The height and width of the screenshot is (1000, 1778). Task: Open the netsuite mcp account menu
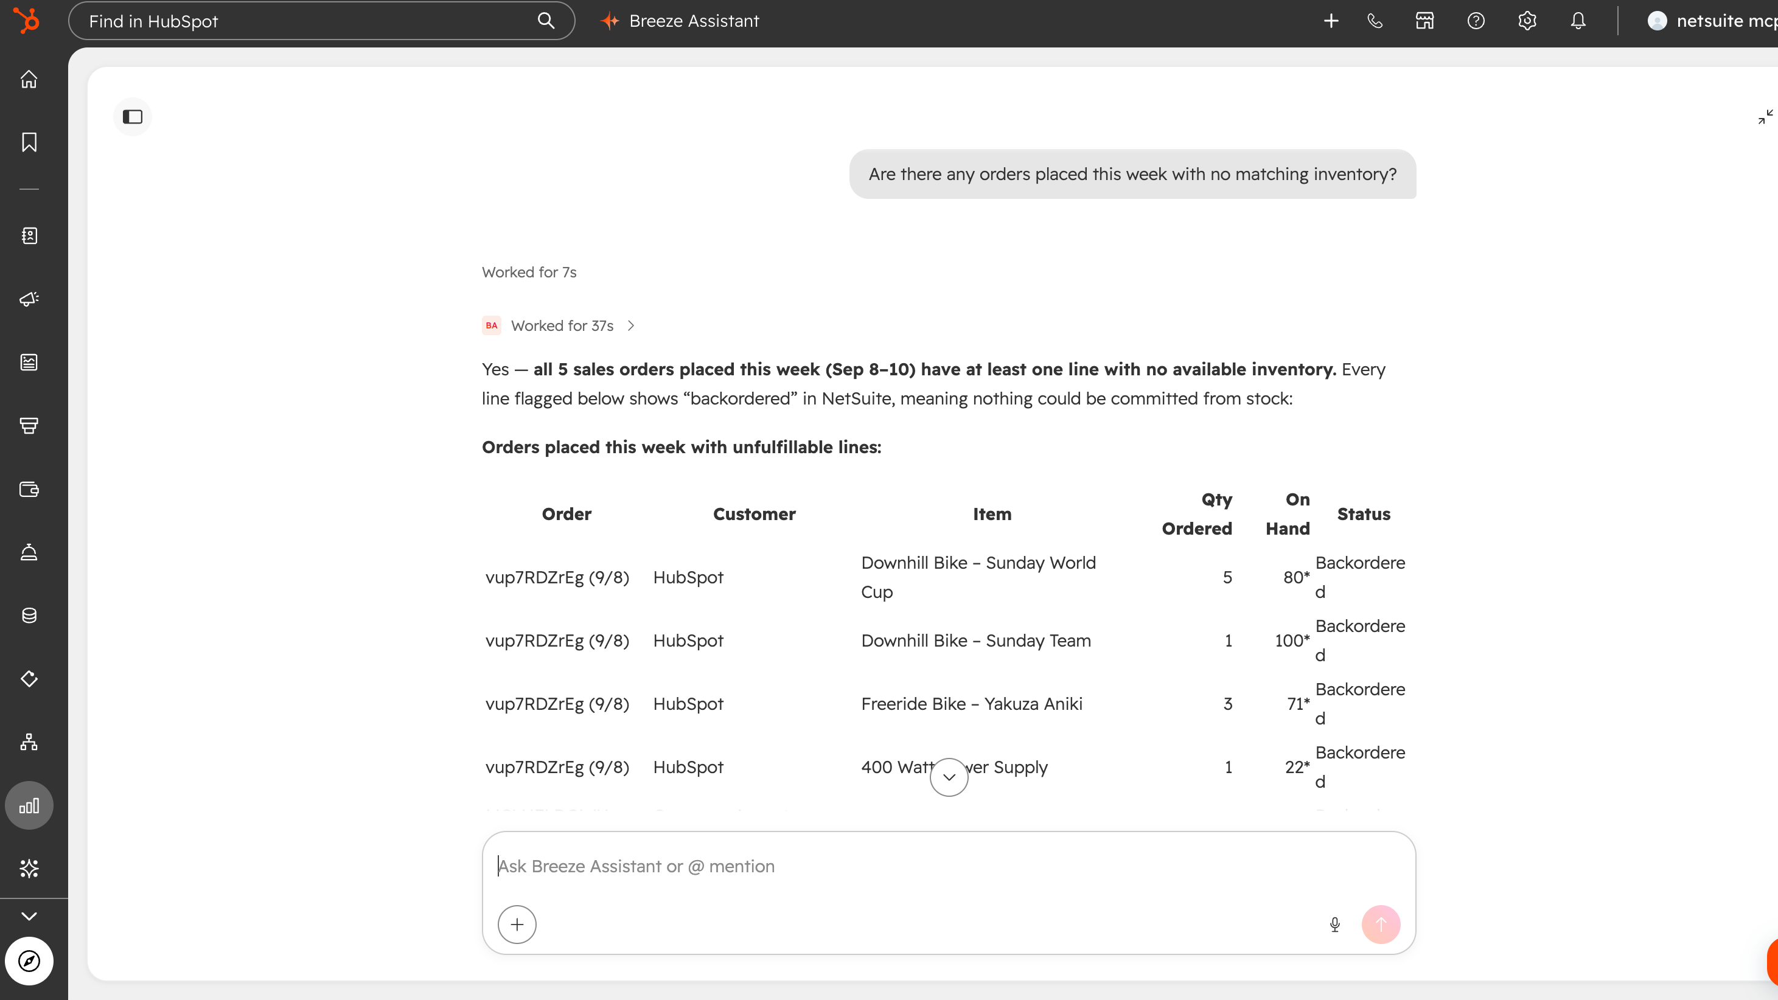coord(1712,21)
